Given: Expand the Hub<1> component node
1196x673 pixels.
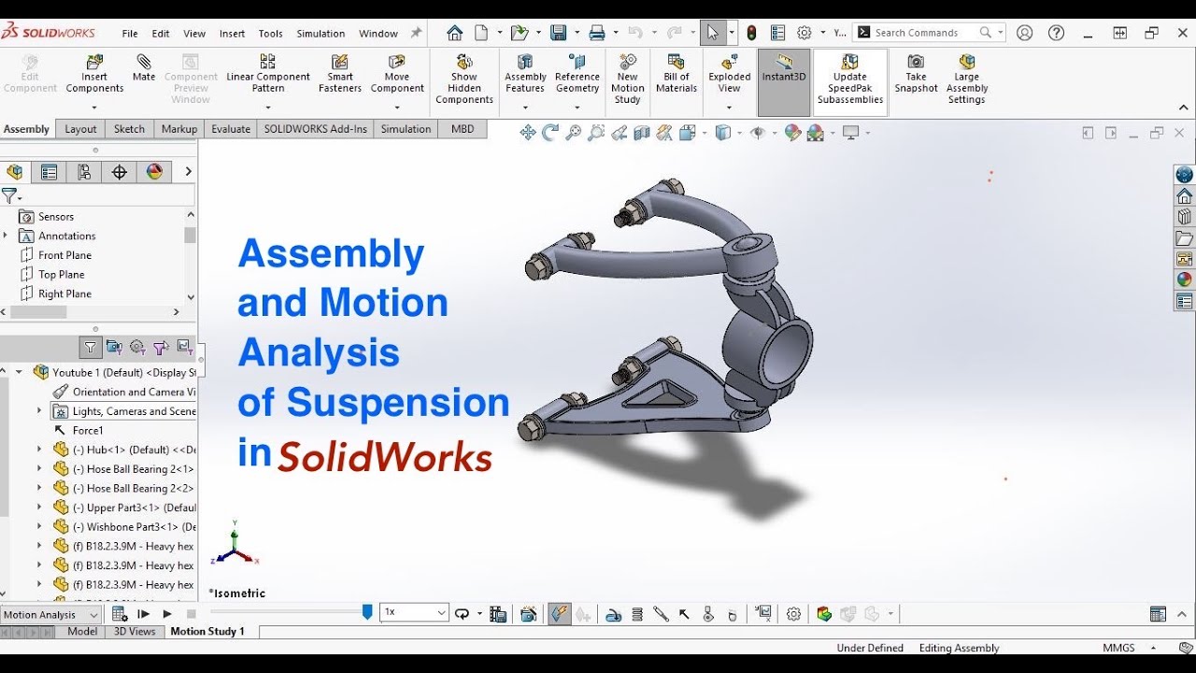Looking at the screenshot, I should pyautogui.click(x=39, y=450).
